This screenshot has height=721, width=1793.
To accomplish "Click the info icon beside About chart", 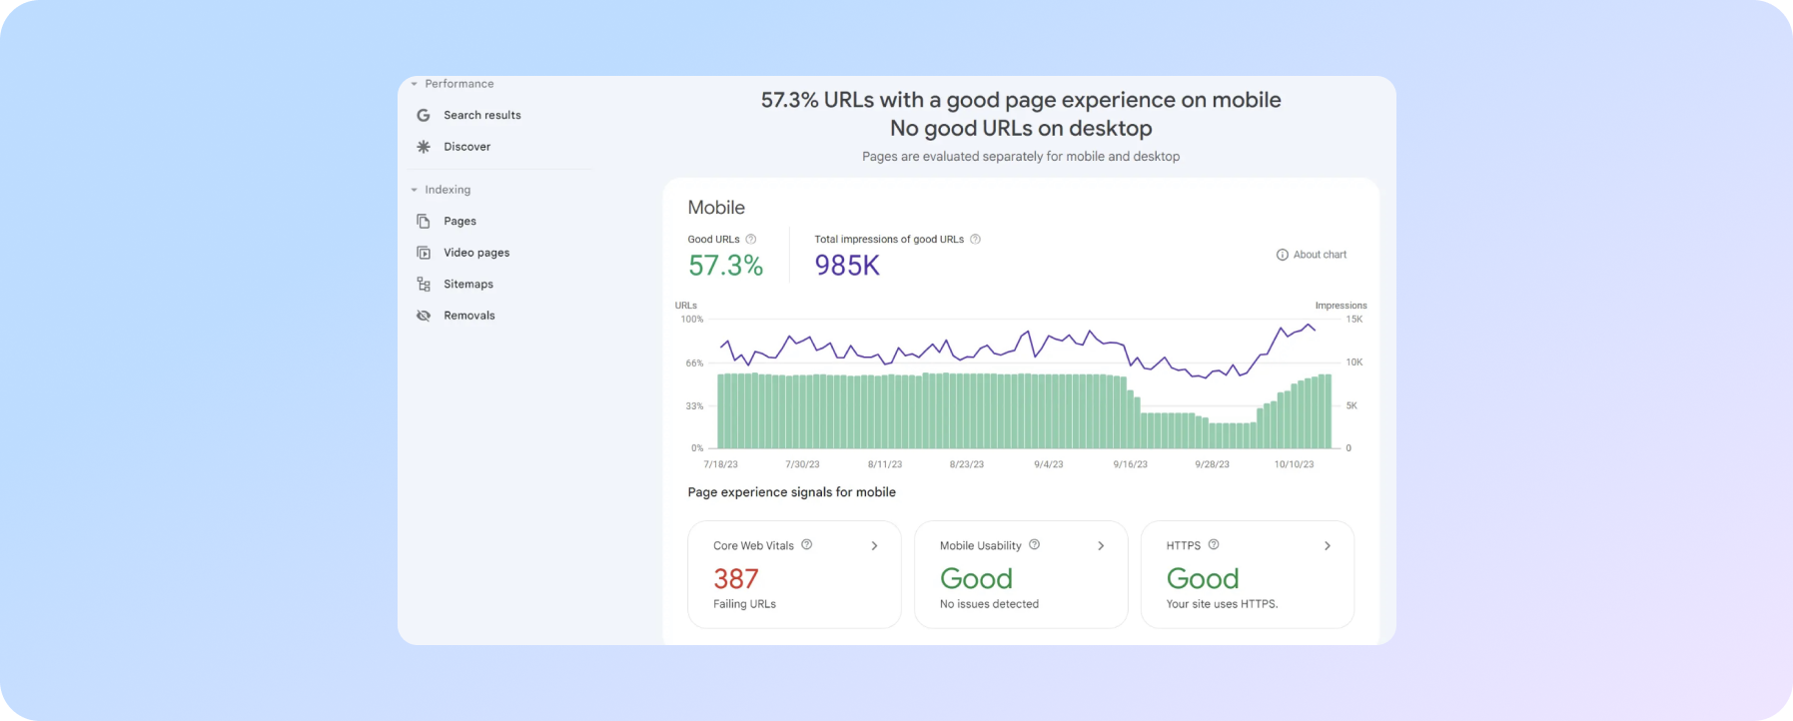I will 1283,255.
